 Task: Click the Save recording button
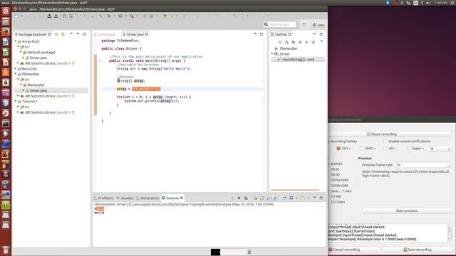[x=418, y=250]
